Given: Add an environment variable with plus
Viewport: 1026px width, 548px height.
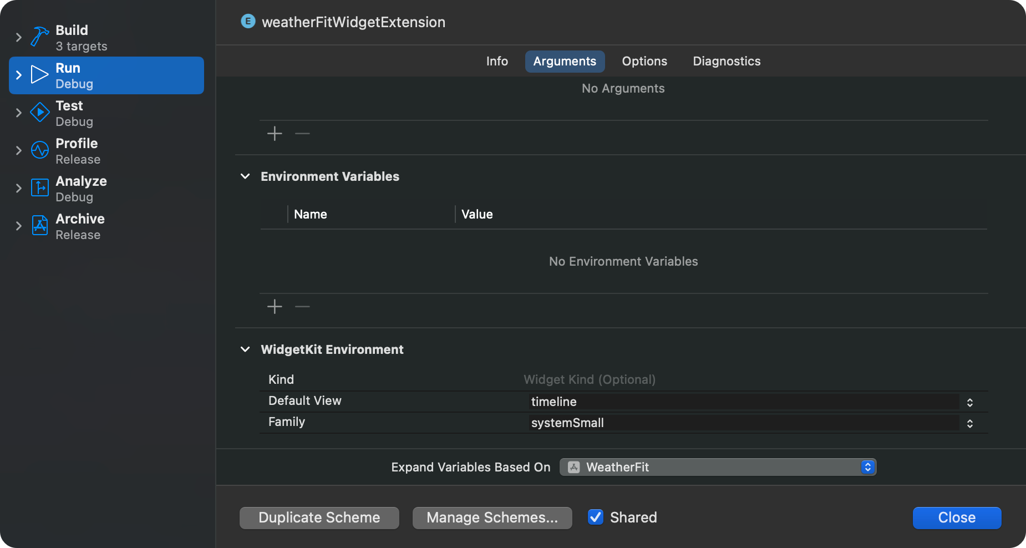Looking at the screenshot, I should coord(275,307).
